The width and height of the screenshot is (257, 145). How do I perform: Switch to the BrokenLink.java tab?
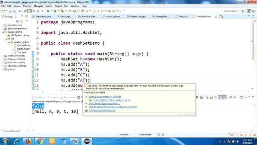point(137,17)
